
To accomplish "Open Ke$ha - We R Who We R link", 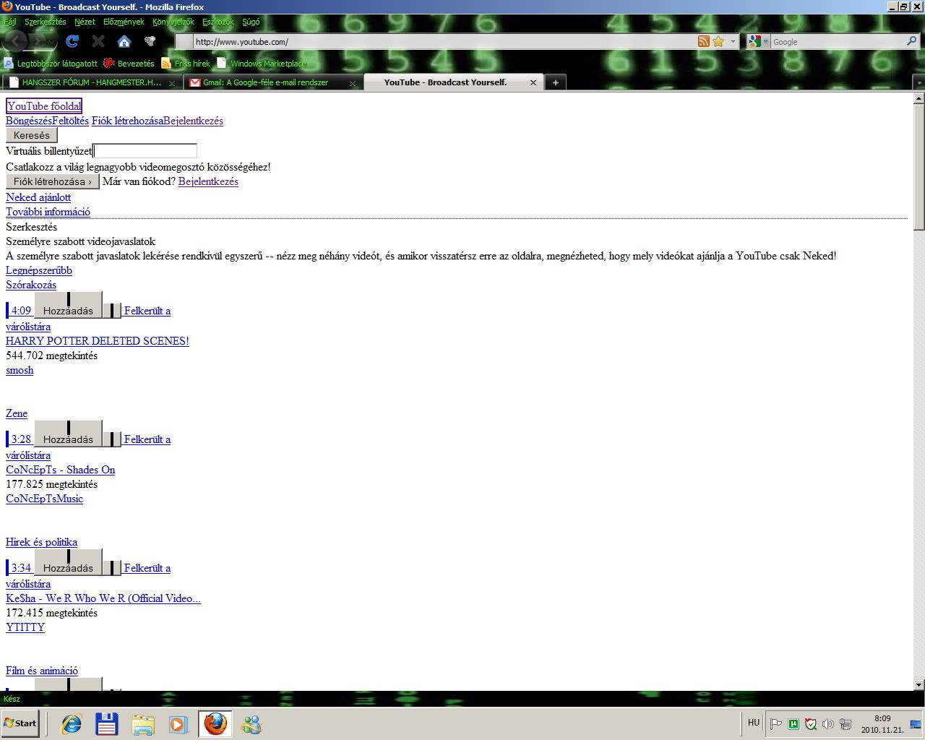I will pyautogui.click(x=103, y=598).
